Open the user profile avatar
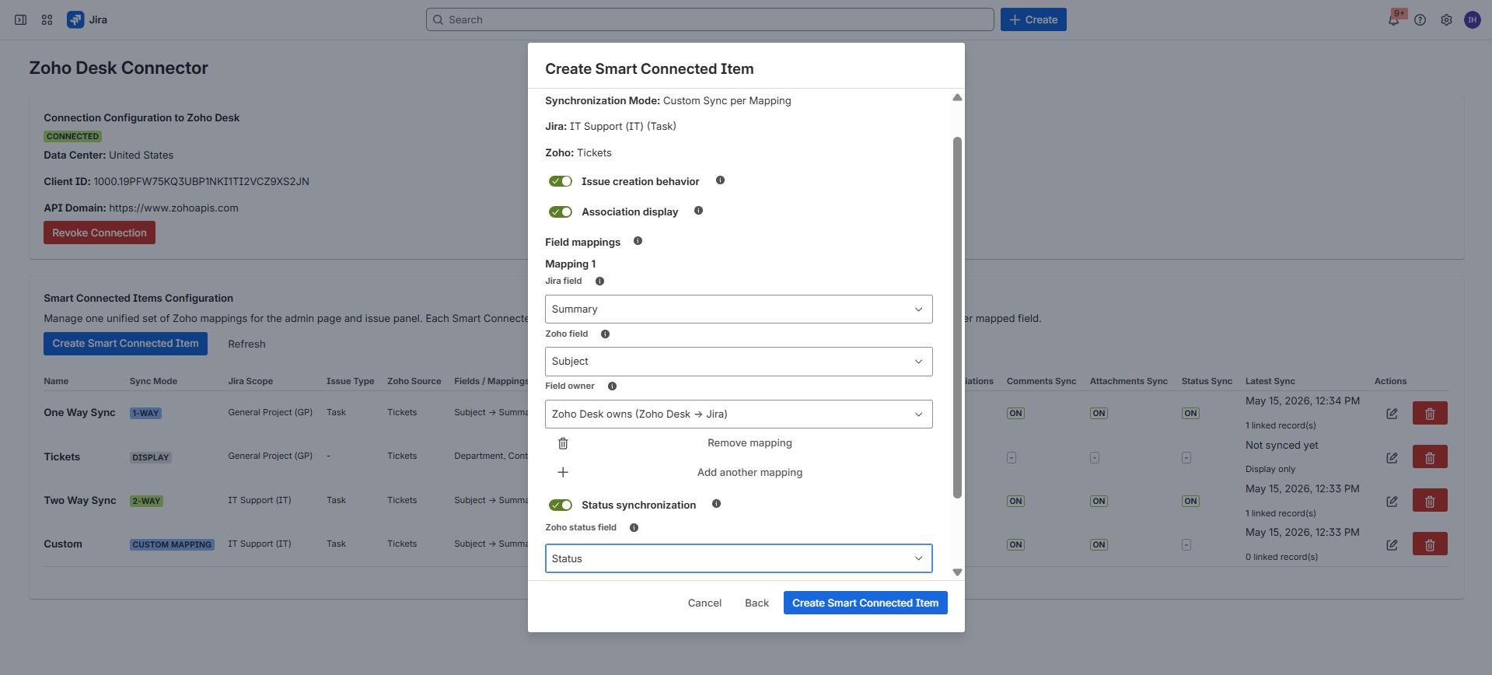 (1473, 20)
